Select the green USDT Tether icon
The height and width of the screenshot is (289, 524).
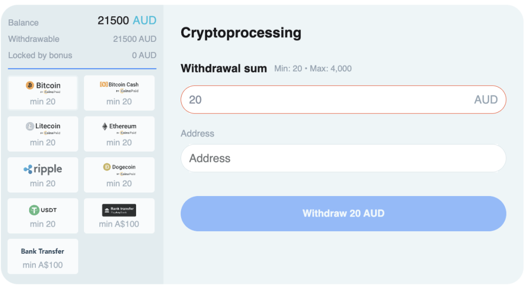pyautogui.click(x=34, y=210)
